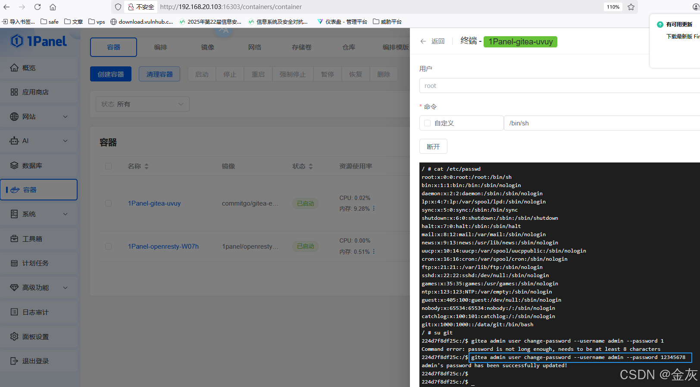700x387 pixels.
Task: Check the 1Panel-openresty-W07h row checkbox
Action: 108,247
